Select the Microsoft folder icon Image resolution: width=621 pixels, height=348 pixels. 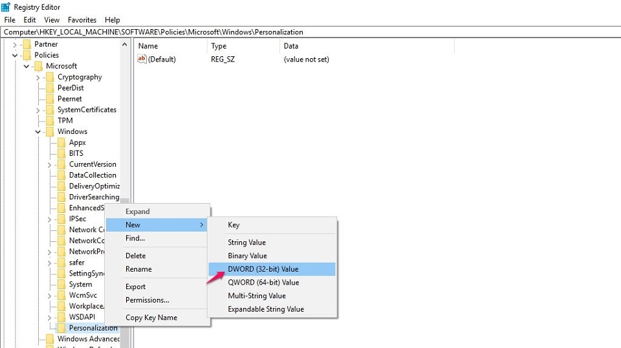(38, 66)
